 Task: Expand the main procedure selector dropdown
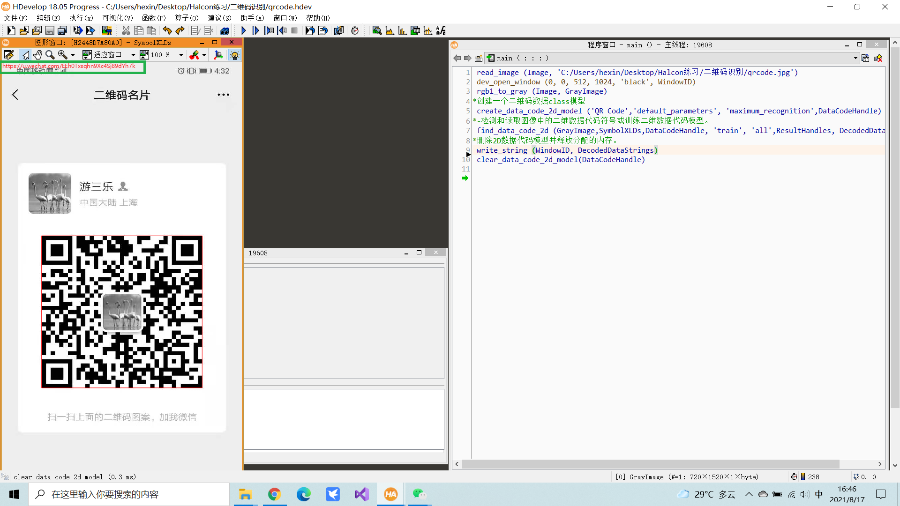click(x=855, y=58)
